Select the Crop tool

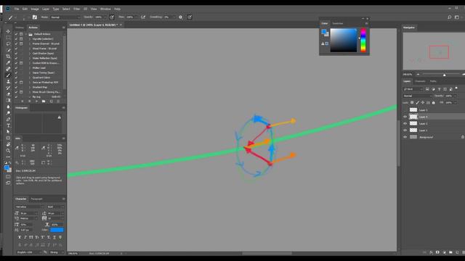point(8,57)
